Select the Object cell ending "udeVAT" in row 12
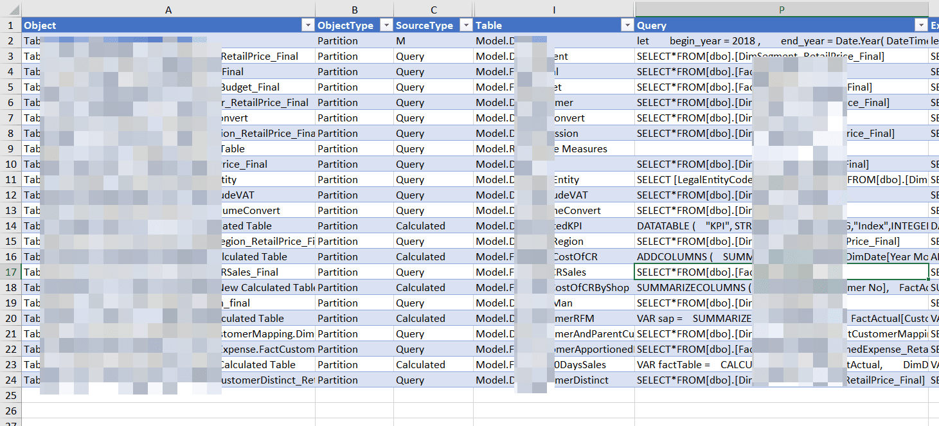This screenshot has width=939, height=426. tap(168, 195)
